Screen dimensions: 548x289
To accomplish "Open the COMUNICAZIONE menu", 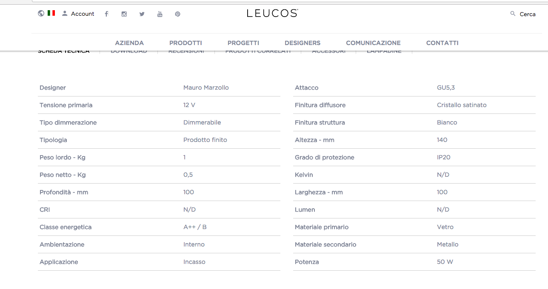I will coord(373,43).
